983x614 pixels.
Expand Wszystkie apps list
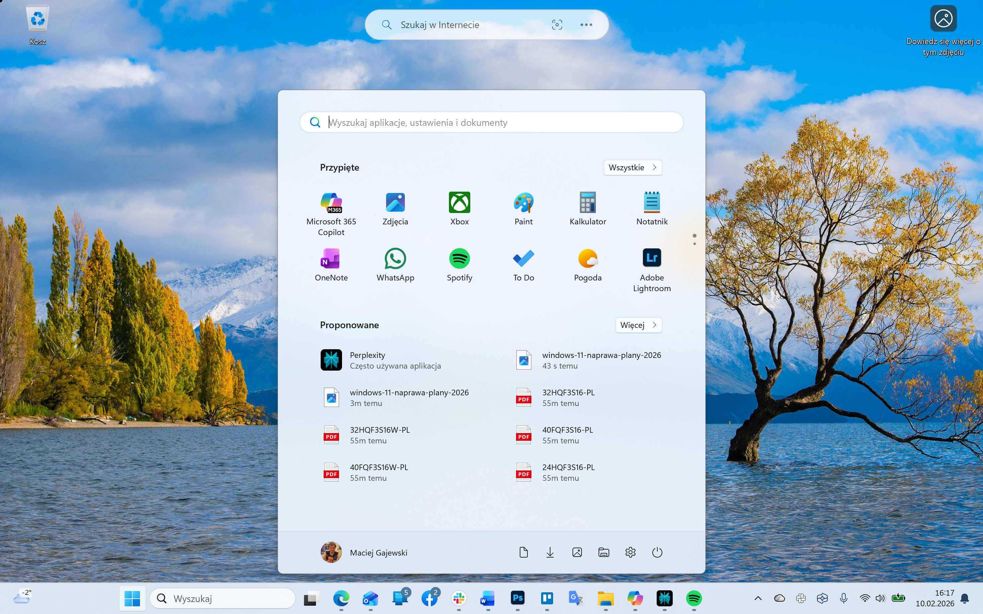(632, 167)
